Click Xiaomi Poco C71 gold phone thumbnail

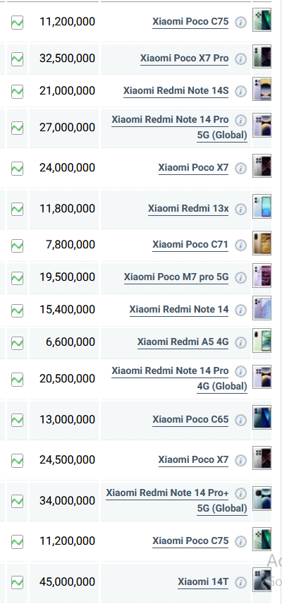(262, 243)
